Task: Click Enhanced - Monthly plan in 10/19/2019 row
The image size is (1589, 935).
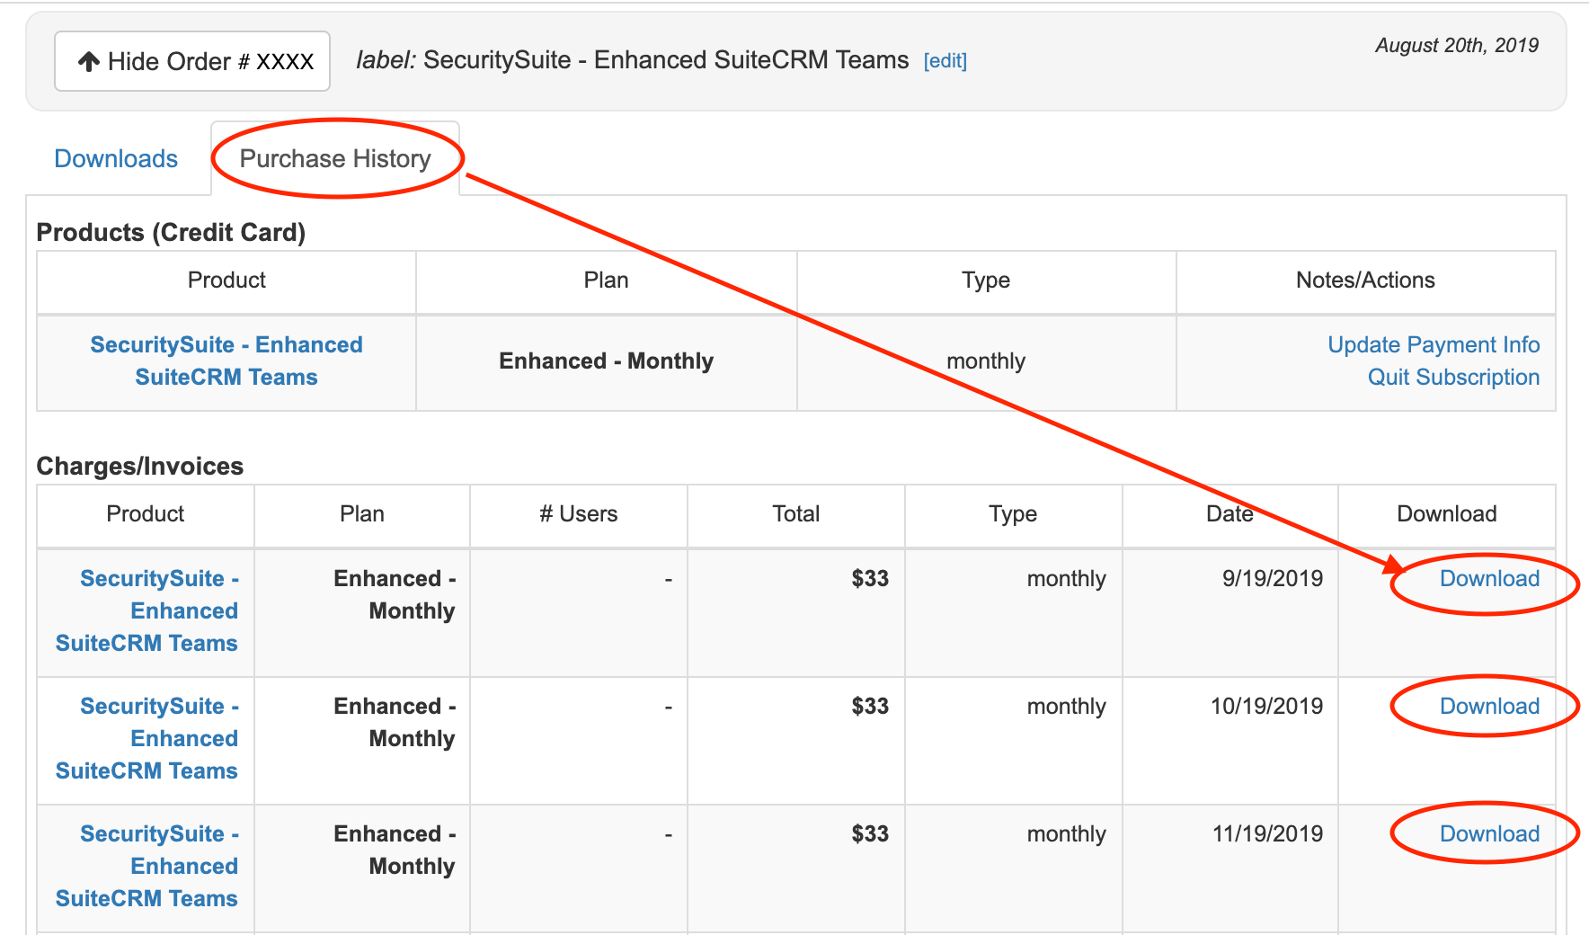Action: (395, 722)
